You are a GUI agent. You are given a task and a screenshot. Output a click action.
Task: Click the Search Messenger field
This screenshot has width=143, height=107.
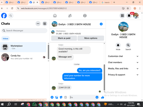pos(24,30)
